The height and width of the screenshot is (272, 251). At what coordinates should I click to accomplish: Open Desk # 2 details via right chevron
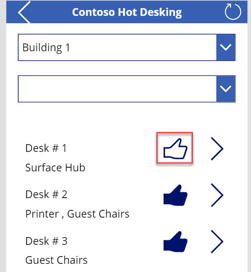[217, 195]
